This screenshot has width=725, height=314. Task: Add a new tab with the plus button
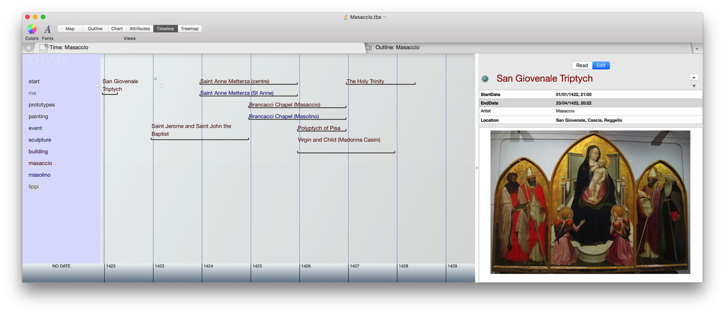tap(697, 49)
